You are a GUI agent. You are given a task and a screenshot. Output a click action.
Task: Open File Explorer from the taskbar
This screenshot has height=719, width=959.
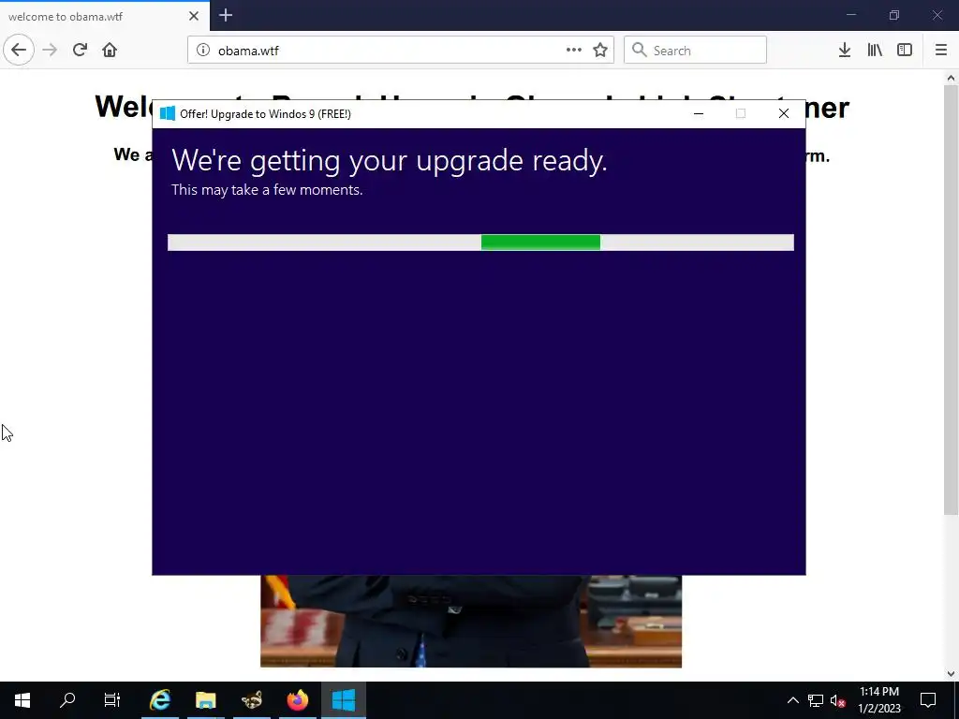click(x=206, y=700)
